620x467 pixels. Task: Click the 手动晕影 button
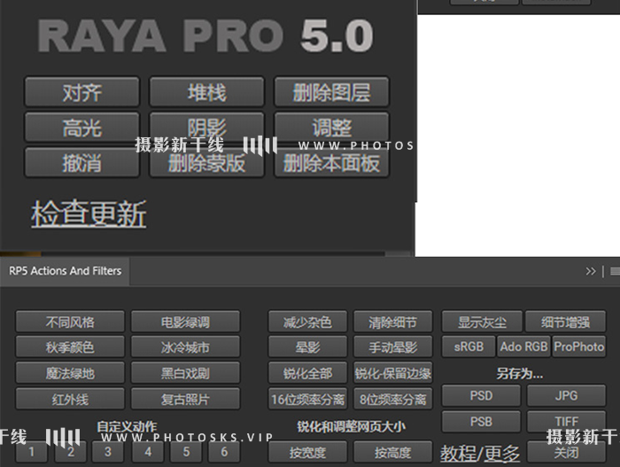point(392,347)
